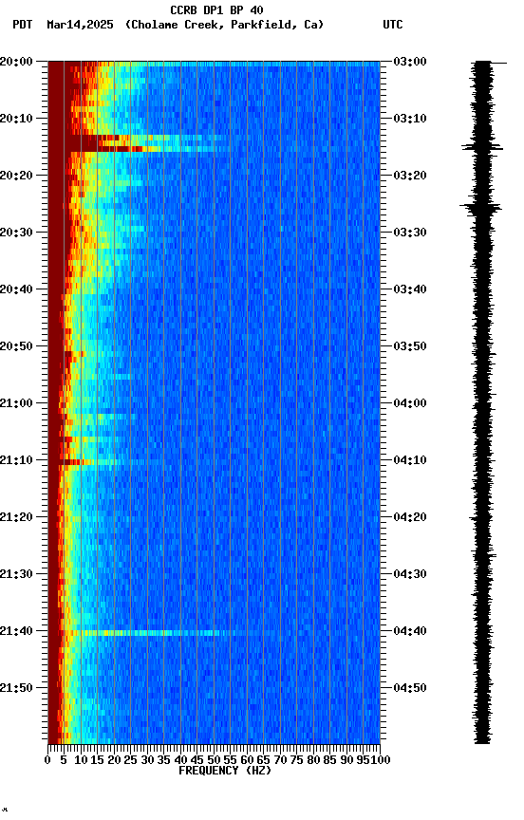
Task: Click the '70' frequency axis label
Action: [280, 760]
